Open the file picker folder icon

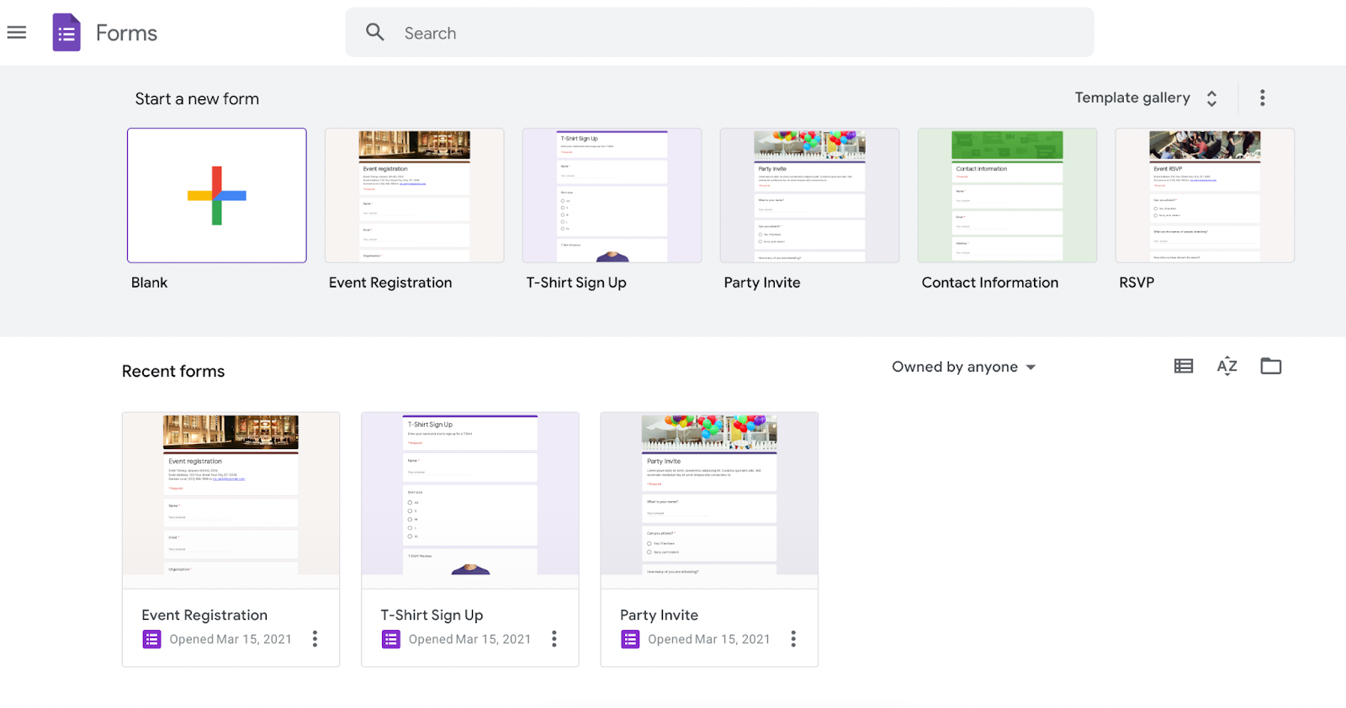[1271, 366]
